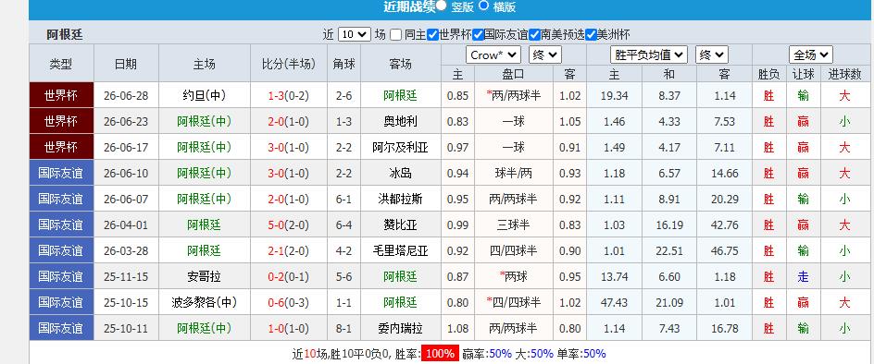874x364 pixels.
Task: Click the date 26-06-17
Action: (126, 147)
